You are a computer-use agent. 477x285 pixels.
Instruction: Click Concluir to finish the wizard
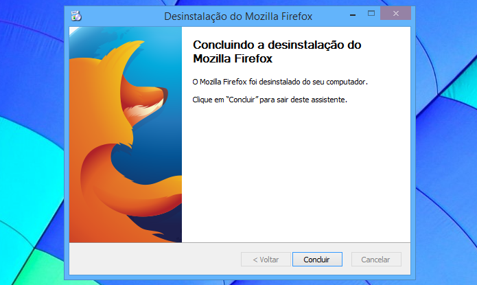tap(317, 260)
